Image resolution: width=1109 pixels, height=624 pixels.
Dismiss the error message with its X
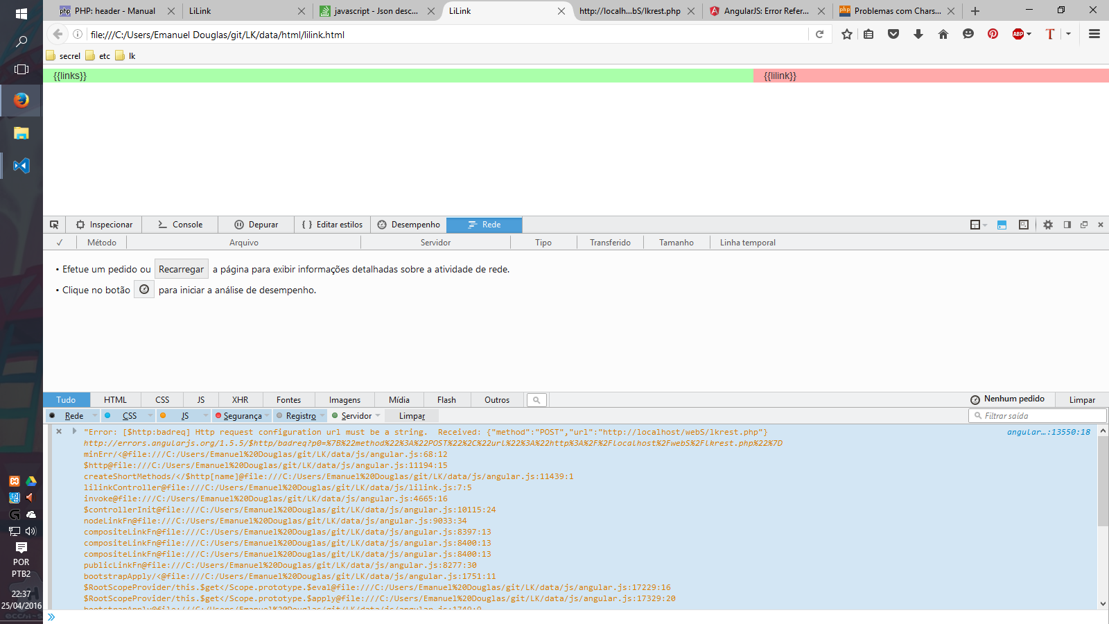(x=59, y=431)
